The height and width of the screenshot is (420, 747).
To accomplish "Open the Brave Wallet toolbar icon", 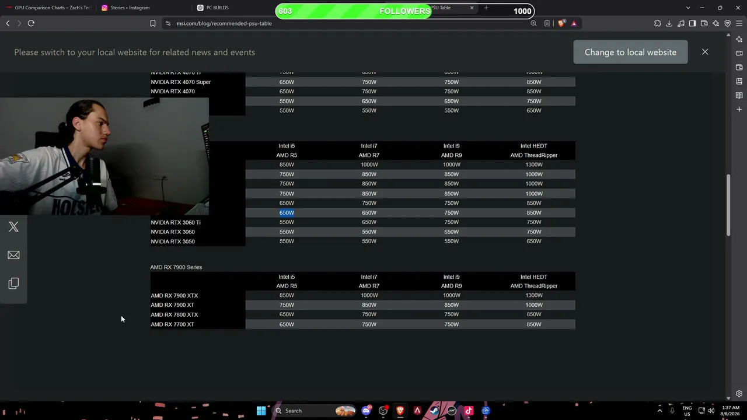I will [704, 23].
